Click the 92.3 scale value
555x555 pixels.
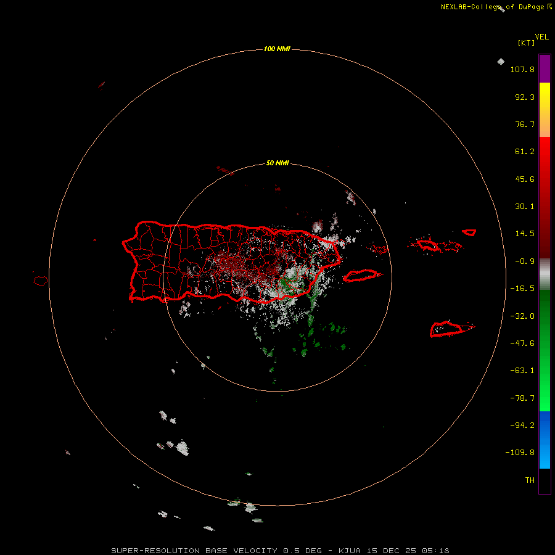[525, 97]
